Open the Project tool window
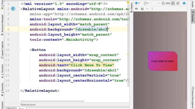Screen dimensions: 195x109 click(x=2, y=5)
